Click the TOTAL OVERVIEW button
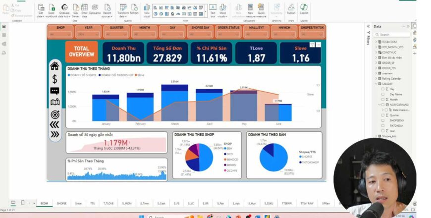This screenshot has width=431, height=218. point(82,52)
